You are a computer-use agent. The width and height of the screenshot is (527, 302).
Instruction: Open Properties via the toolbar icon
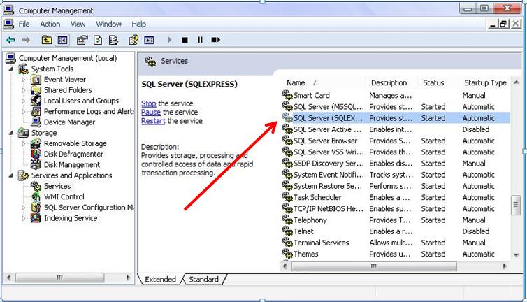click(x=82, y=41)
